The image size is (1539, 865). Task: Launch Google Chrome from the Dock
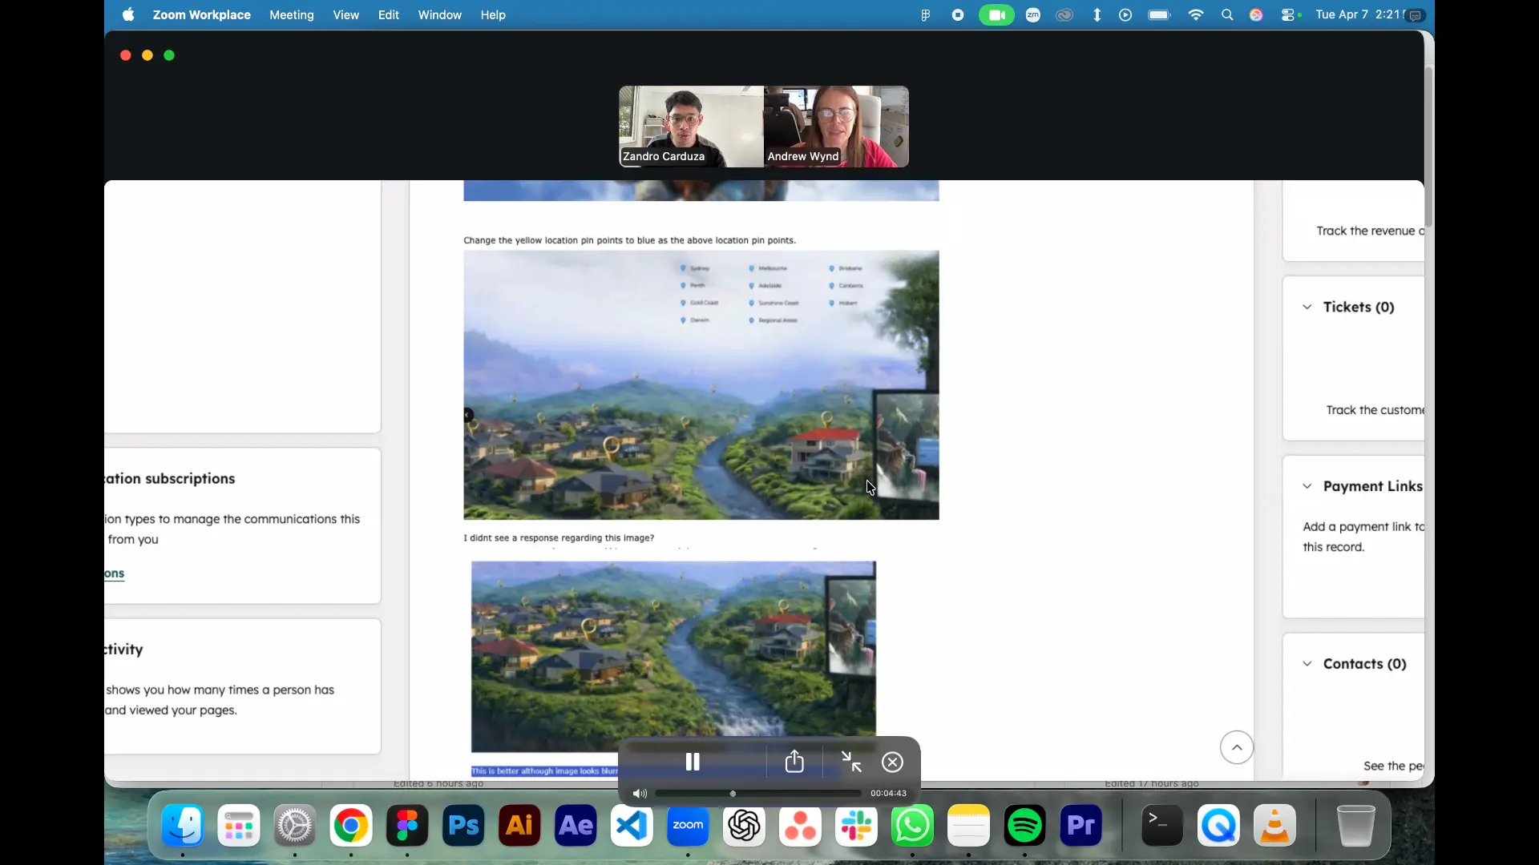[x=351, y=825]
